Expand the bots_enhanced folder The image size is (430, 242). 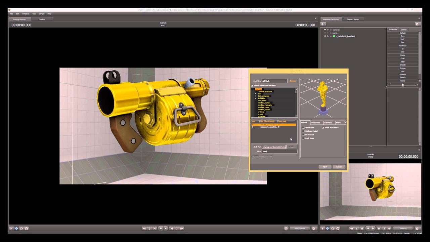[x=255, y=96]
